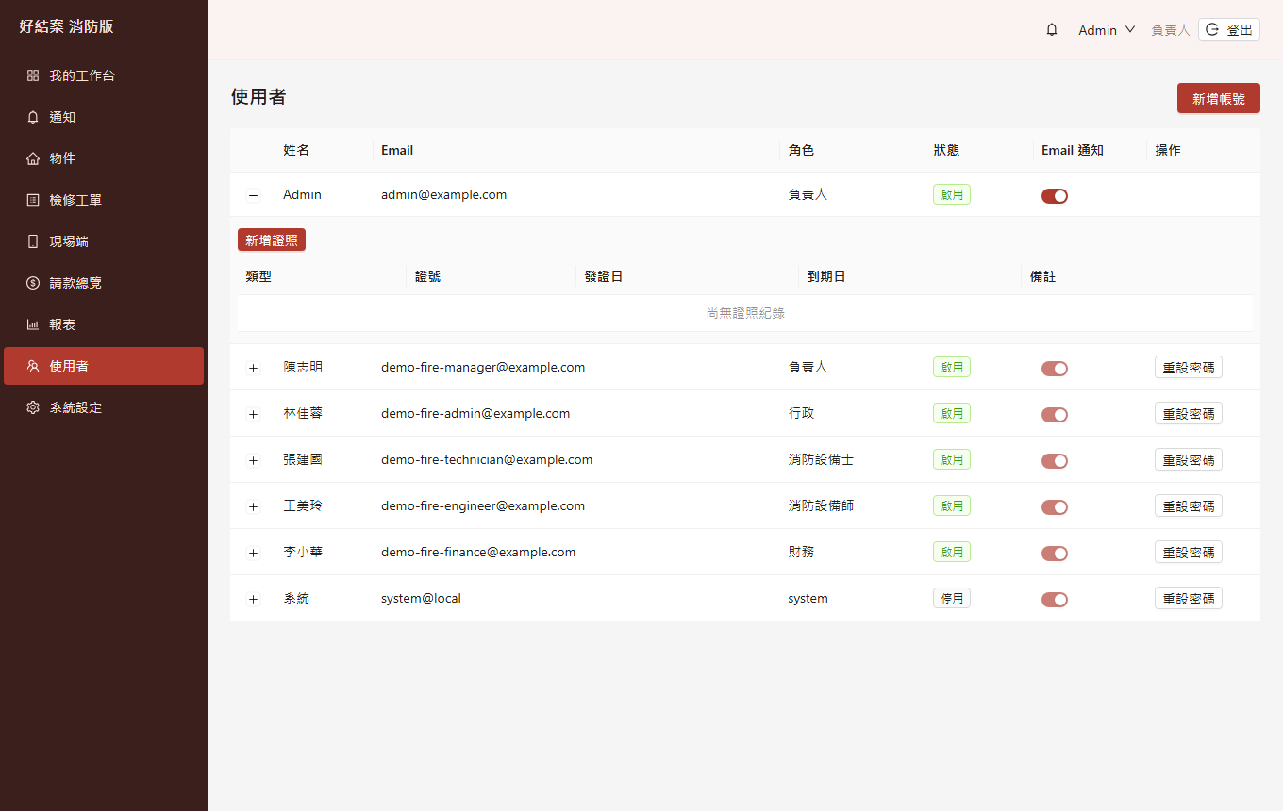Toggle Email notification for 林佳蓉

click(1055, 415)
